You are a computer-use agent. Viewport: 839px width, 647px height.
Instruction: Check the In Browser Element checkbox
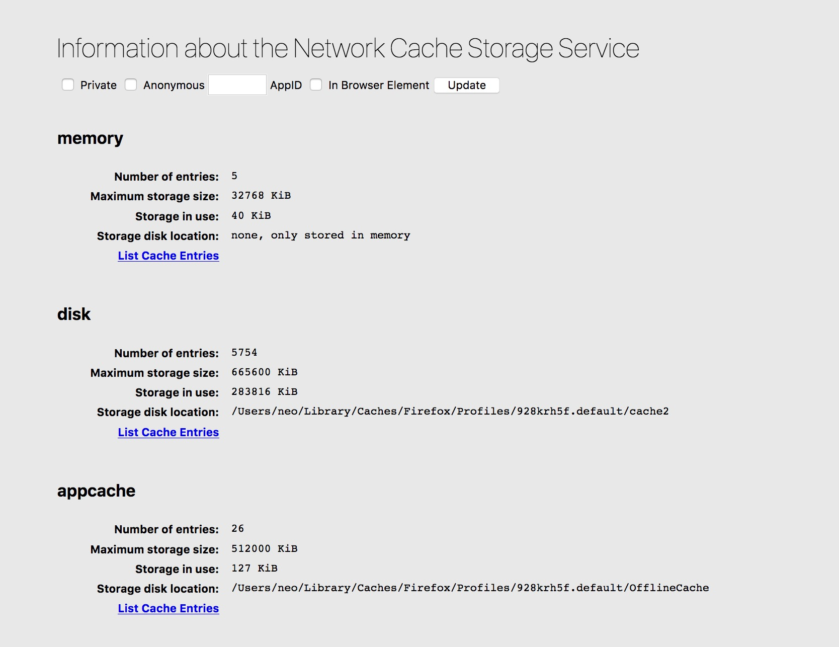click(316, 85)
